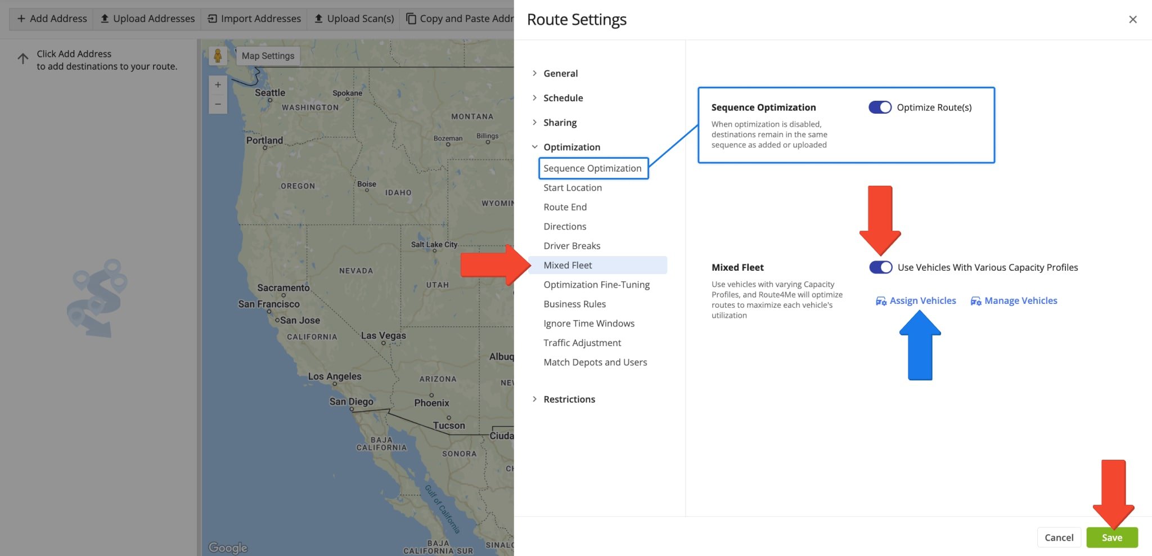Click the Sharing section heading text
Image resolution: width=1152 pixels, height=556 pixels.
(x=560, y=123)
